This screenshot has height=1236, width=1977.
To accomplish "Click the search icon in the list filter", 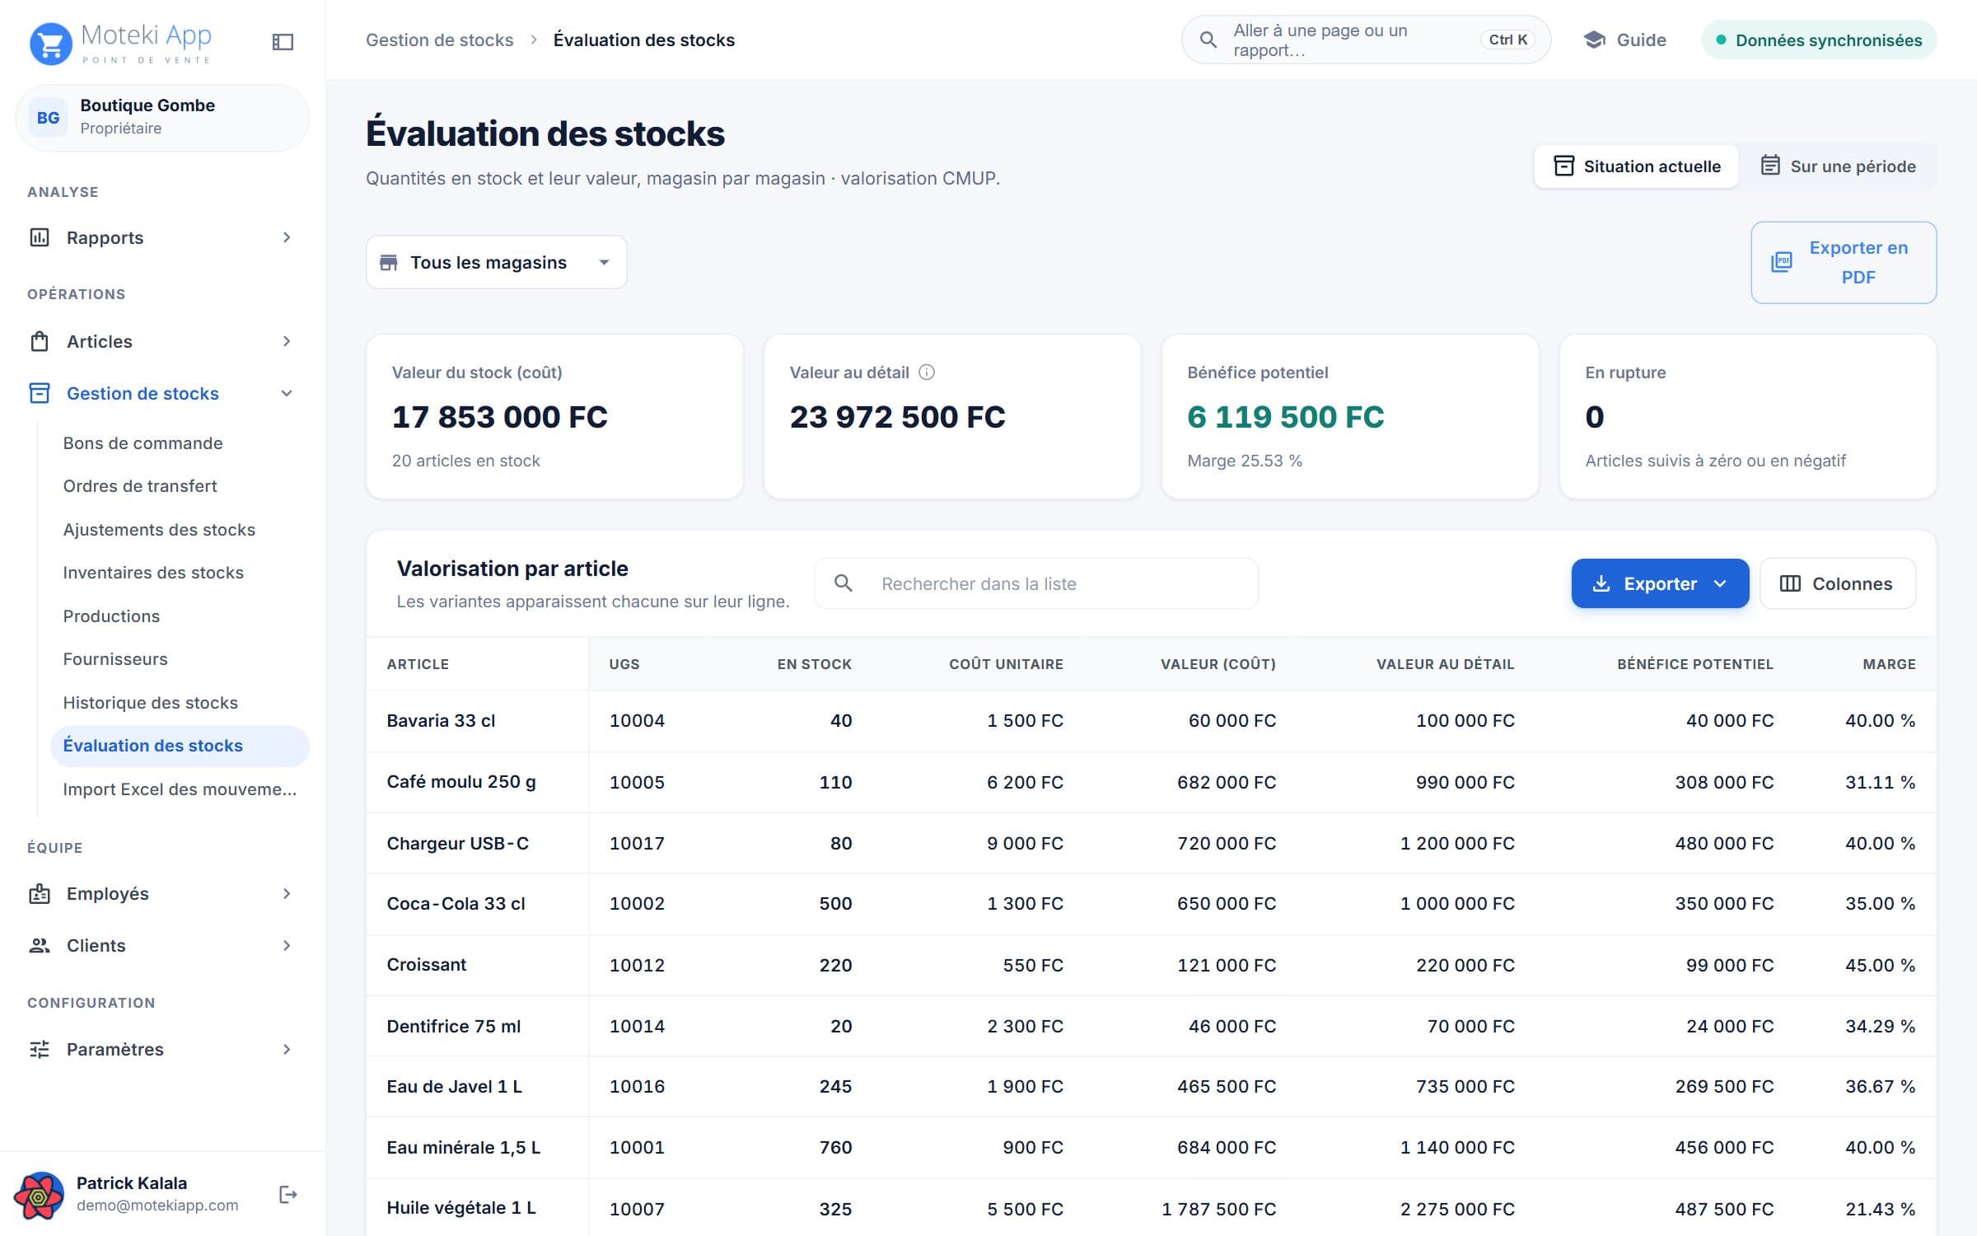I will click(x=843, y=583).
